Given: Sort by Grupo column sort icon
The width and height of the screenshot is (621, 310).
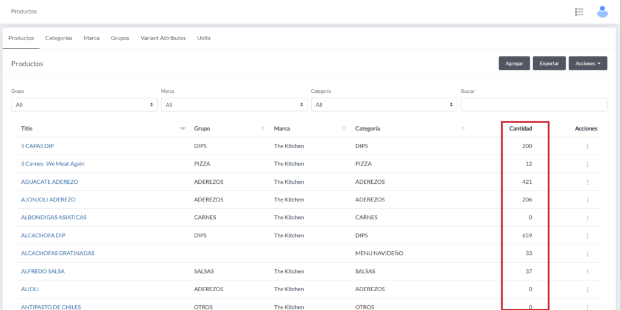Looking at the screenshot, I should coord(263,129).
